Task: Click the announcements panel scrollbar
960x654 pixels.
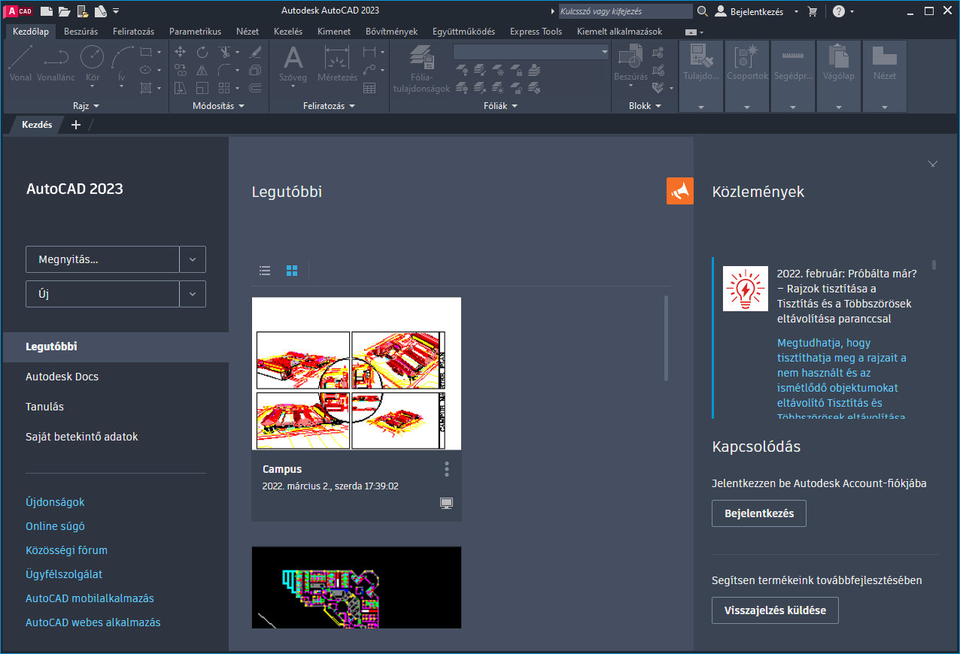Action: click(x=934, y=265)
